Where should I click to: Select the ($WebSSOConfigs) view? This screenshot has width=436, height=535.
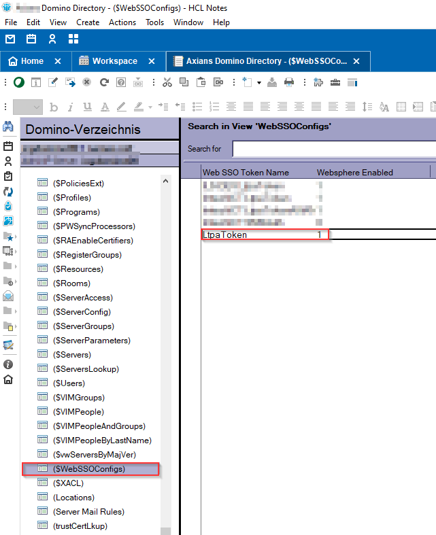(x=89, y=469)
